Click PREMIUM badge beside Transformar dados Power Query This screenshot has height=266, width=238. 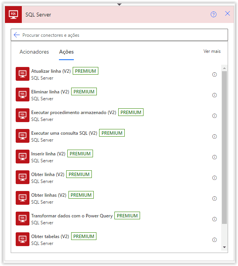pos(127,215)
